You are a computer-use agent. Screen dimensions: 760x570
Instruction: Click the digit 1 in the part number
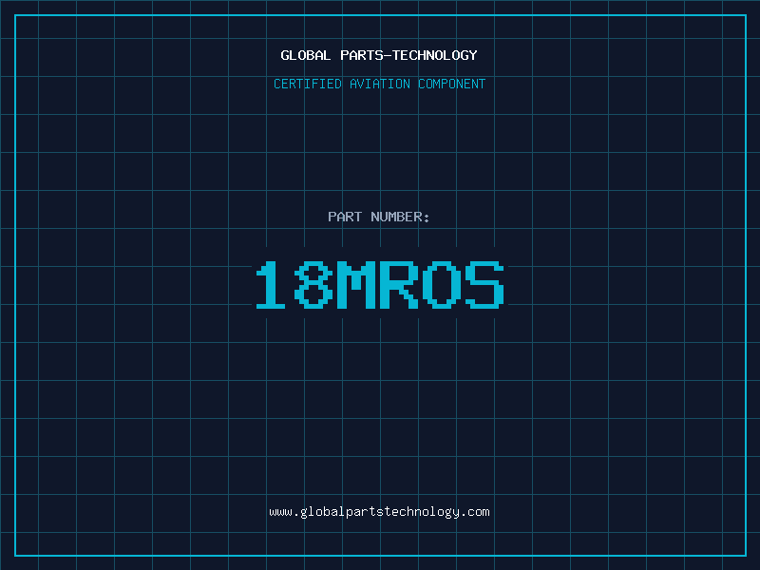pos(271,285)
